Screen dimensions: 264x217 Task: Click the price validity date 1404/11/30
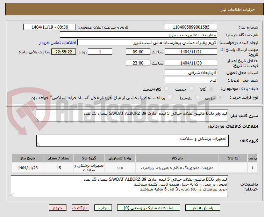point(191,63)
